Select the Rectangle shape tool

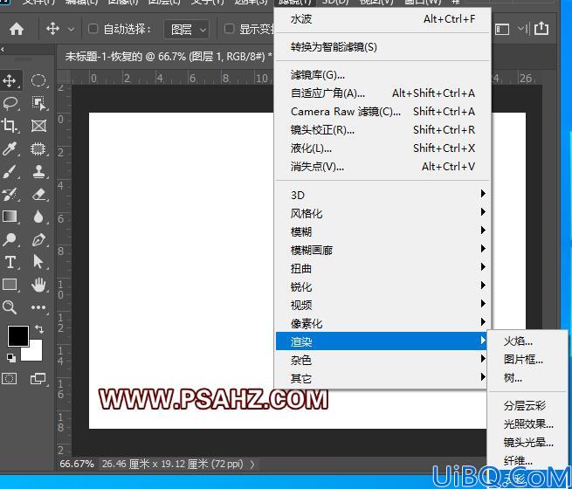point(10,285)
